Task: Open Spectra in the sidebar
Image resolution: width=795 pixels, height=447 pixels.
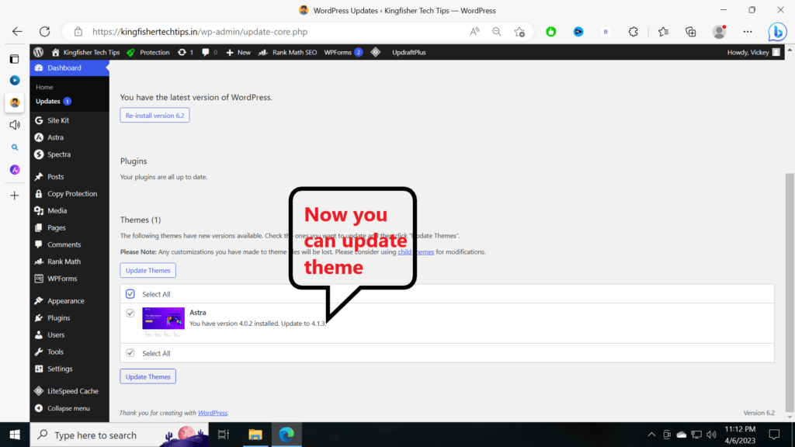Action: 69,154
